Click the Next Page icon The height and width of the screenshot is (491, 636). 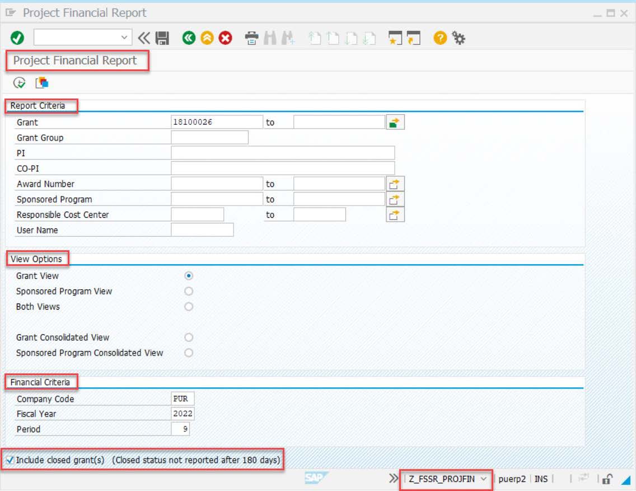click(351, 38)
